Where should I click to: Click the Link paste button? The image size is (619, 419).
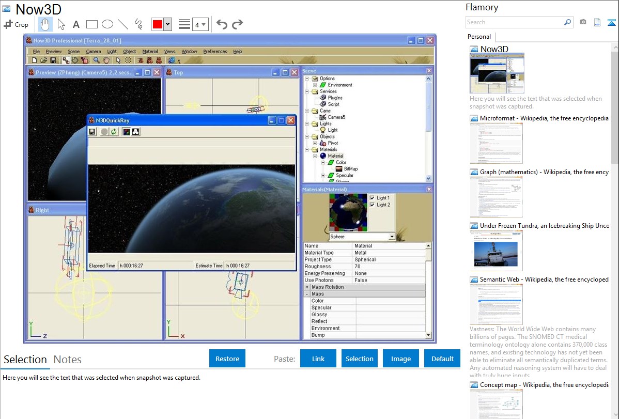coord(318,359)
